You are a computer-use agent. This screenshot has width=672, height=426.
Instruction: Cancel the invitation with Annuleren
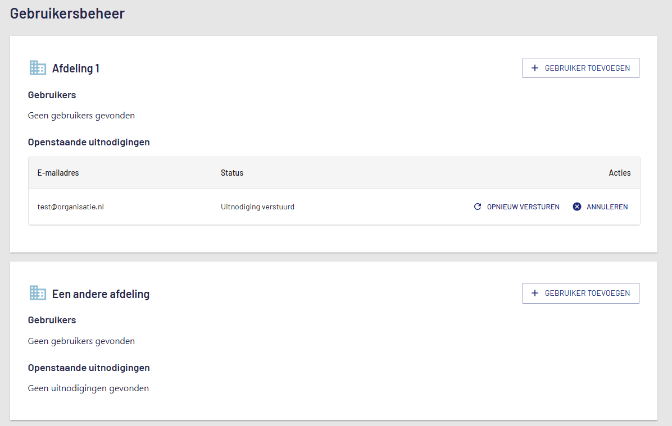607,207
